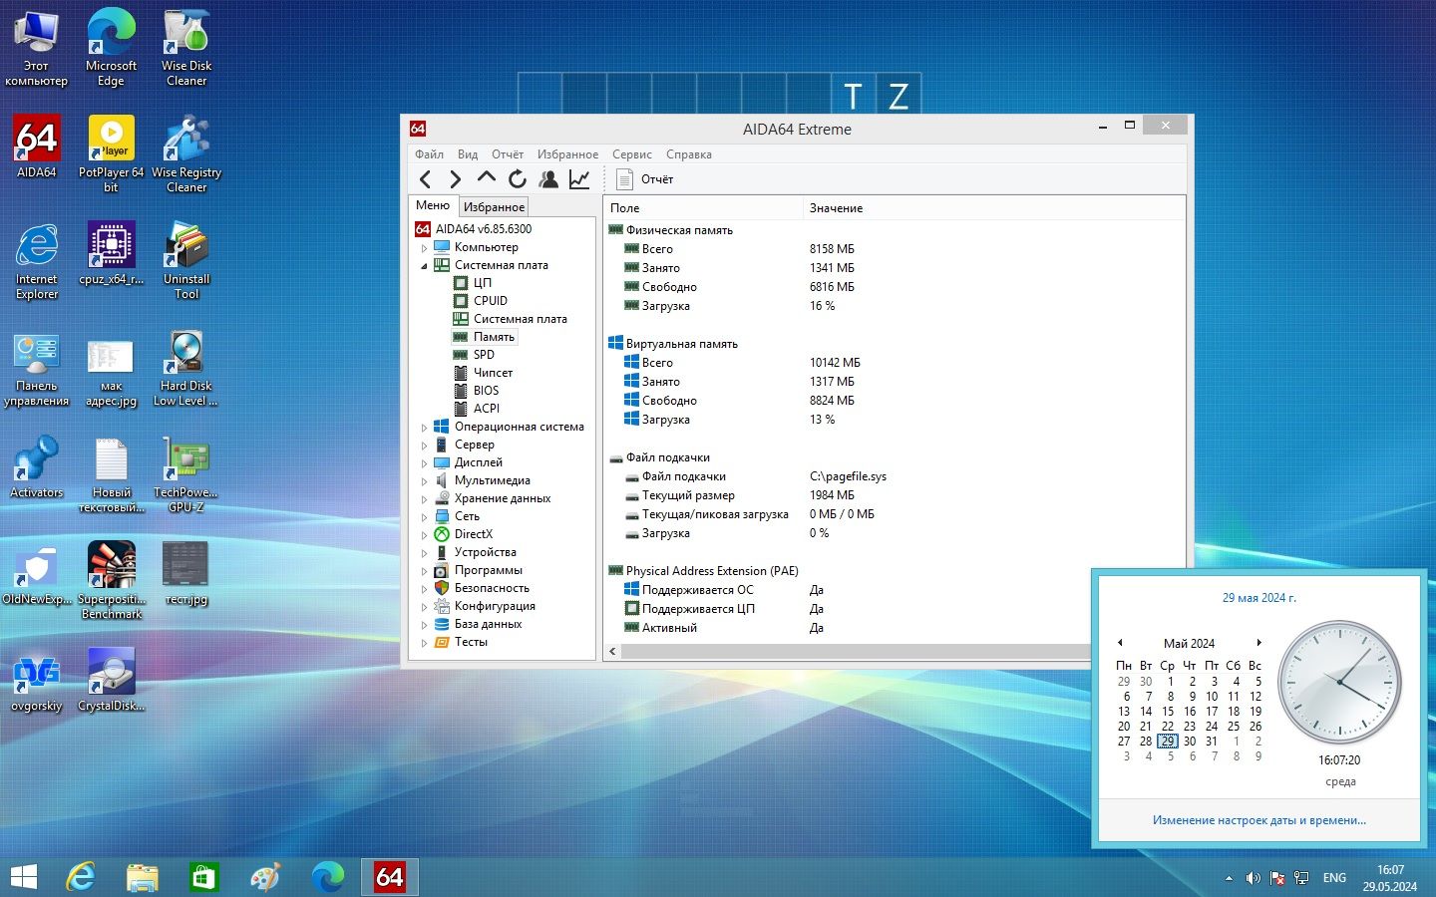The image size is (1436, 897).
Task: Refresh the AIDA64 page
Action: tap(517, 179)
